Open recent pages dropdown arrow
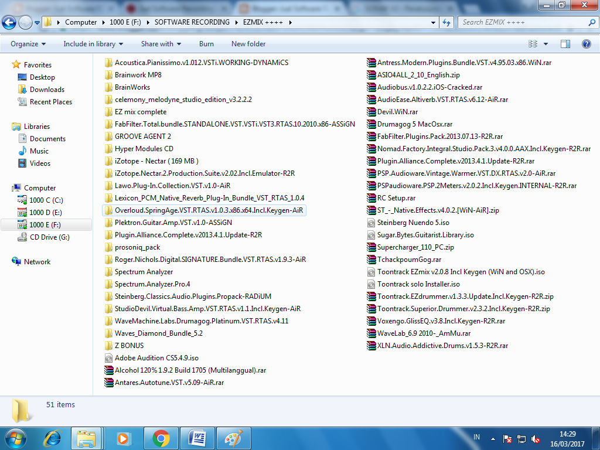Screen dimensions: 600x450 click(x=37, y=23)
